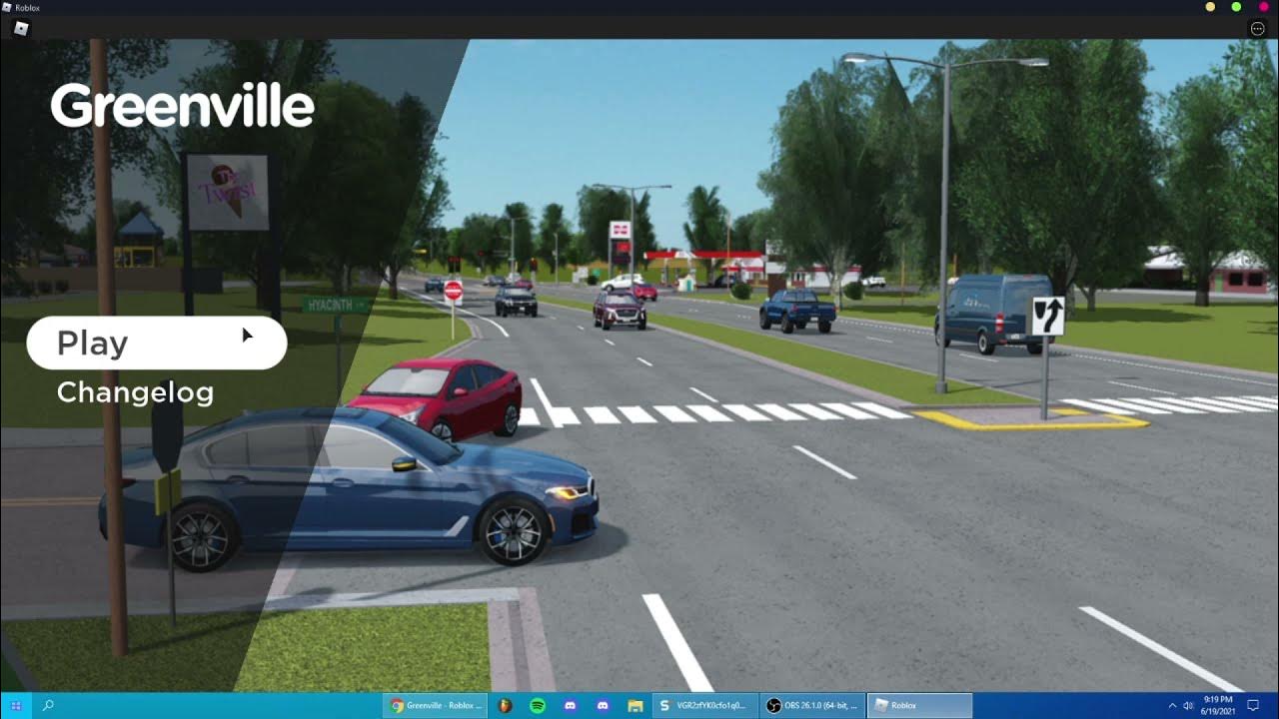
Task: Switch to the VGR2zfYK0cfo1q0 taskbar window
Action: tap(704, 706)
